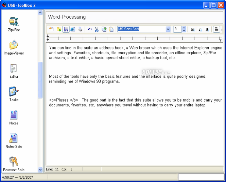The height and width of the screenshot is (182, 226).
Task: Click the Word-Processing heading
Action: pyautogui.click(x=67, y=17)
